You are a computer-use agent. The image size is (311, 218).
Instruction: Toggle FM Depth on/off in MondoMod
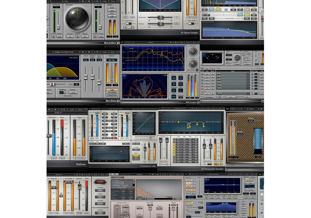pyautogui.click(x=95, y=37)
